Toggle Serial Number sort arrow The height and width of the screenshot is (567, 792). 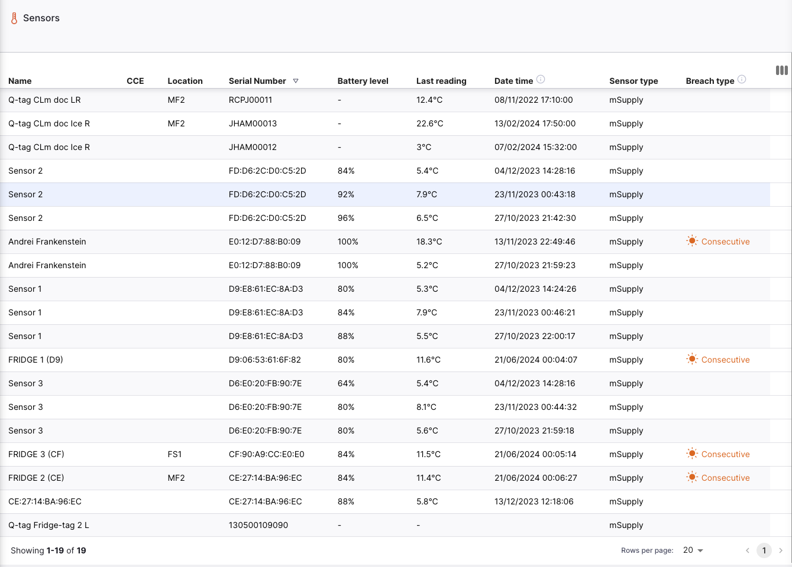[296, 81]
